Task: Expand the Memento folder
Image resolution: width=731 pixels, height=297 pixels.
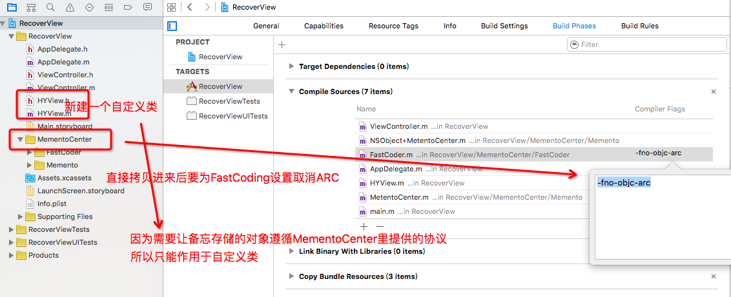Action: click(x=29, y=165)
